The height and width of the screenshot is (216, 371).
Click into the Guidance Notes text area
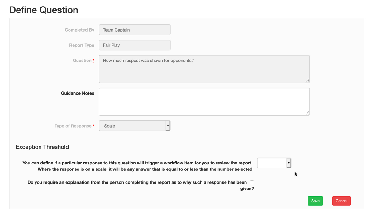click(204, 102)
